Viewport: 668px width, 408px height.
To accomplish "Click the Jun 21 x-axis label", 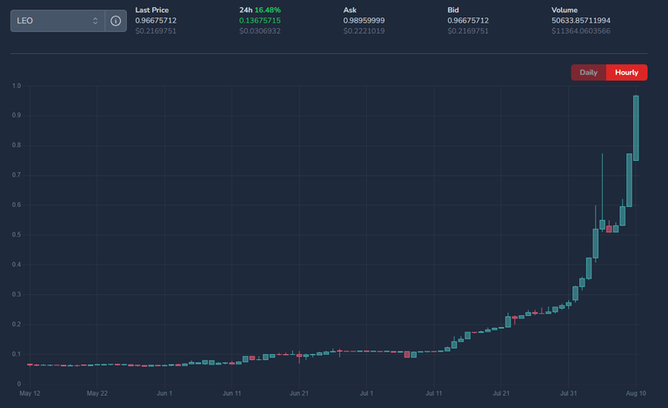I will click(299, 393).
